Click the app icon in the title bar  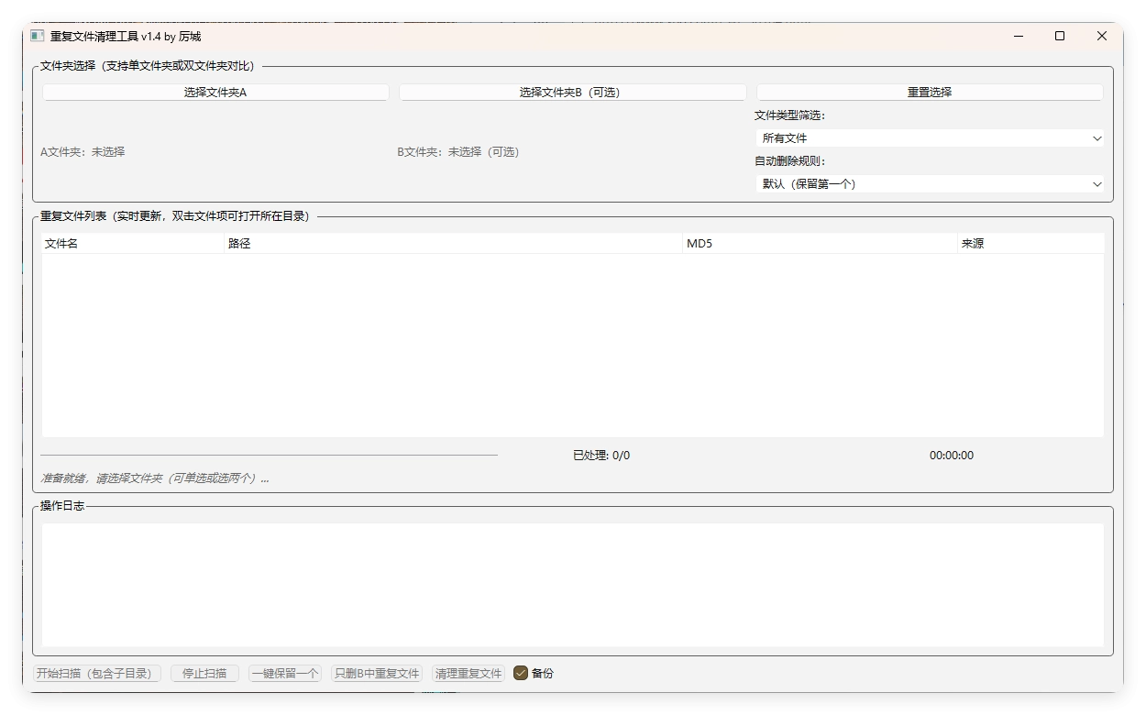[x=37, y=36]
